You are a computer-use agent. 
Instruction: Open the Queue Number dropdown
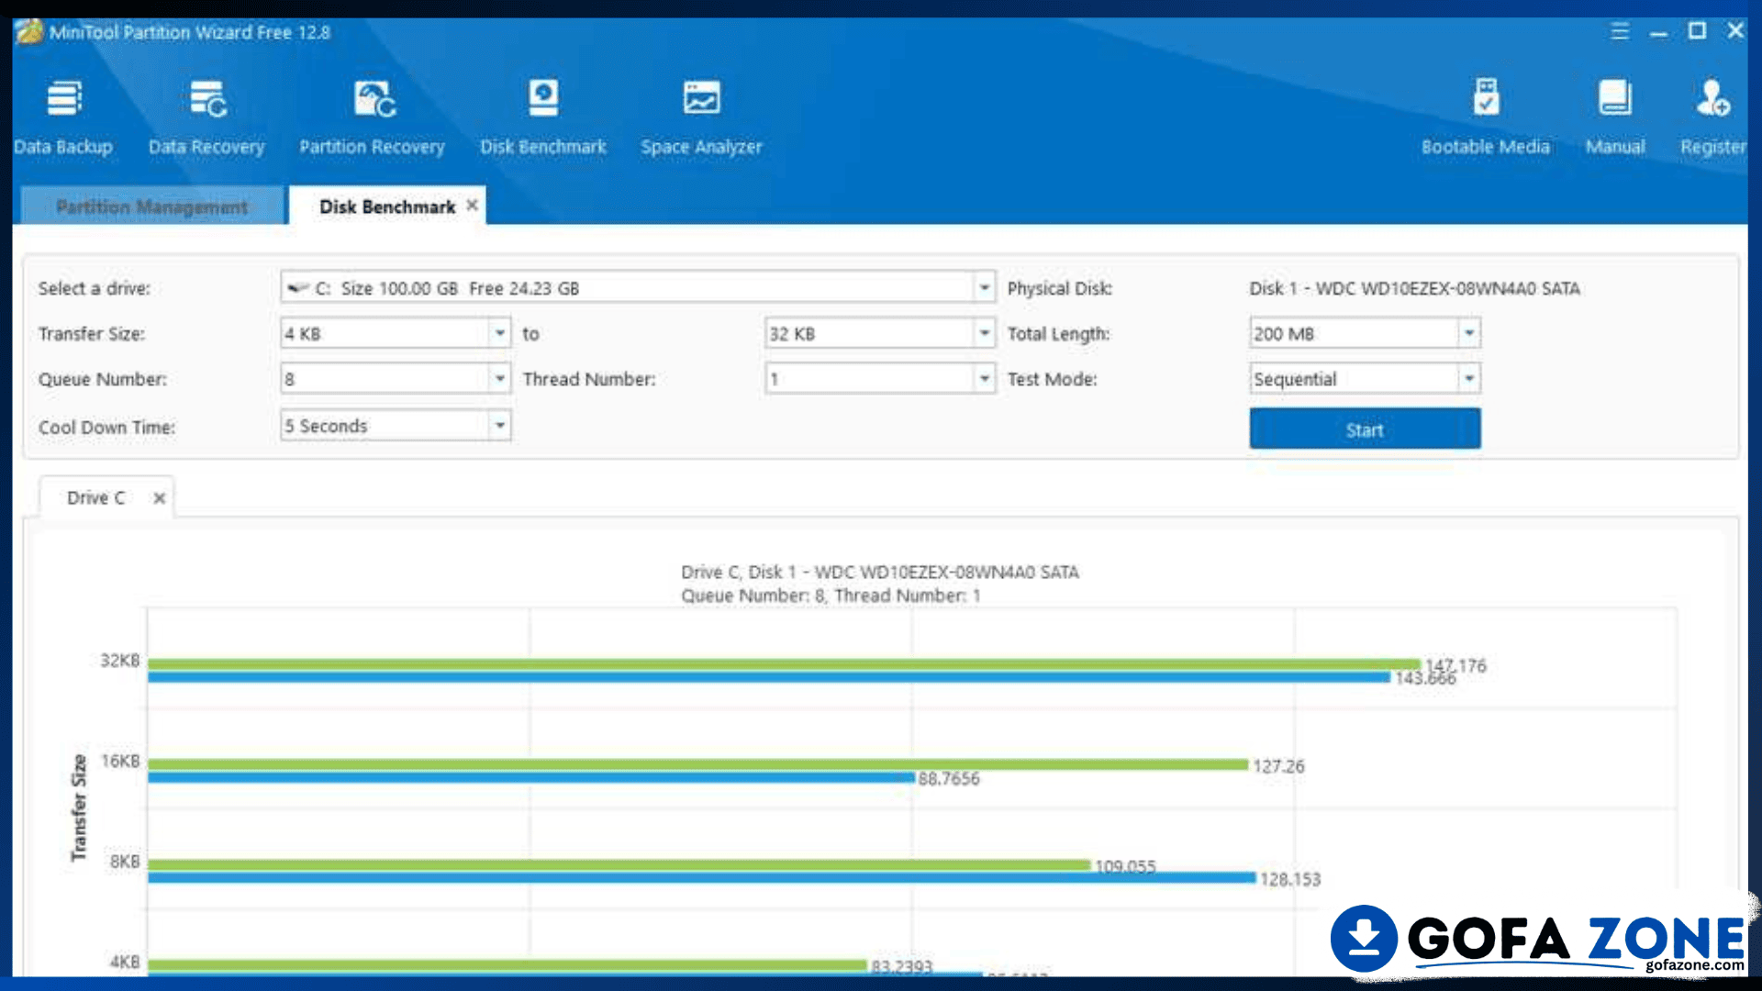click(500, 379)
